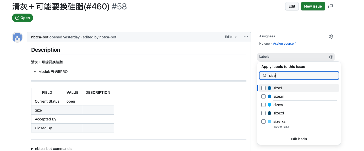Click the nbtca-bot avatar image
The image size is (364, 151).
pos(17,37)
